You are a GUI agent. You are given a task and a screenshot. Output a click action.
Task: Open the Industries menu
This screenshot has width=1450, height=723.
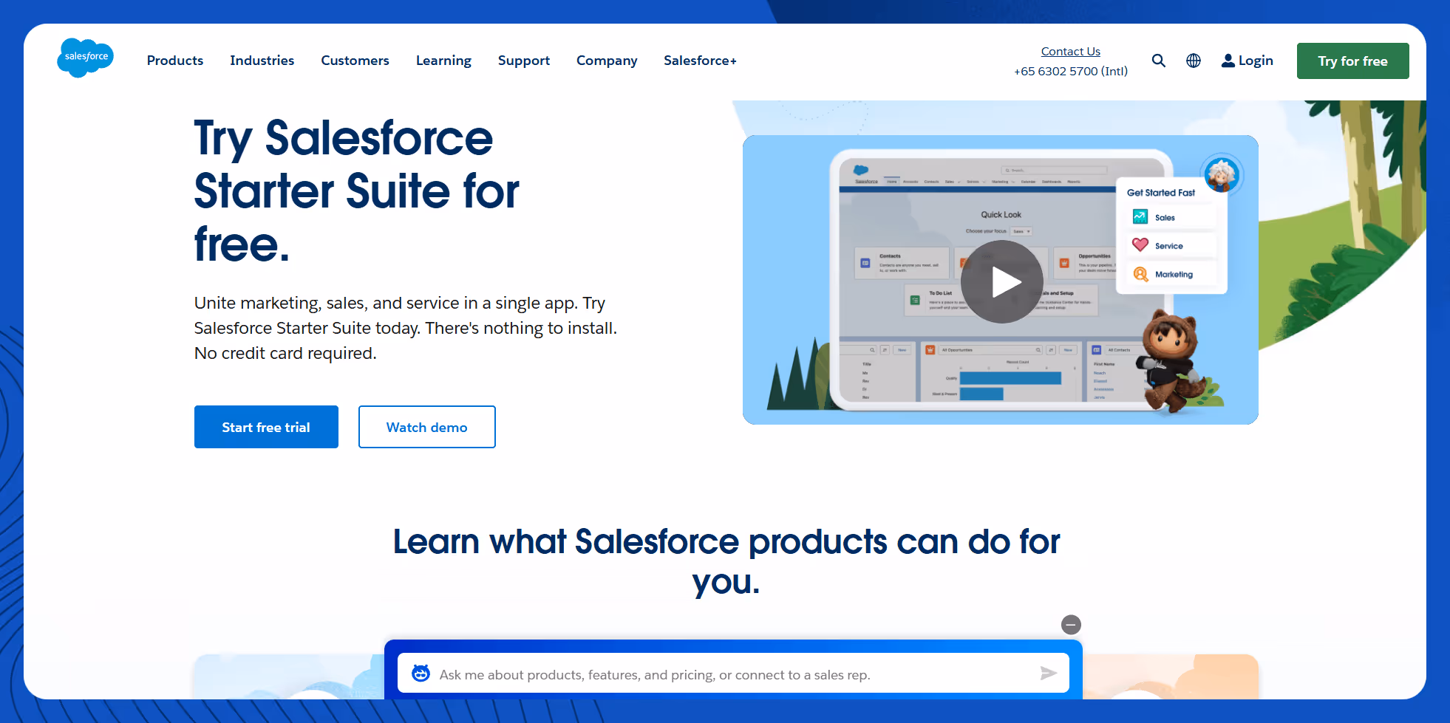pos(262,61)
